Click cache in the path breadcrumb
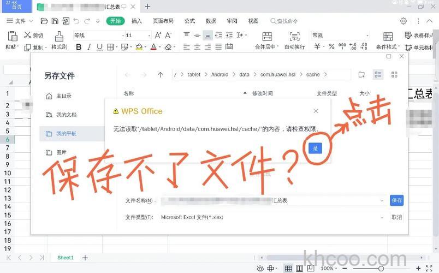This screenshot has width=439, height=273. tap(313, 74)
